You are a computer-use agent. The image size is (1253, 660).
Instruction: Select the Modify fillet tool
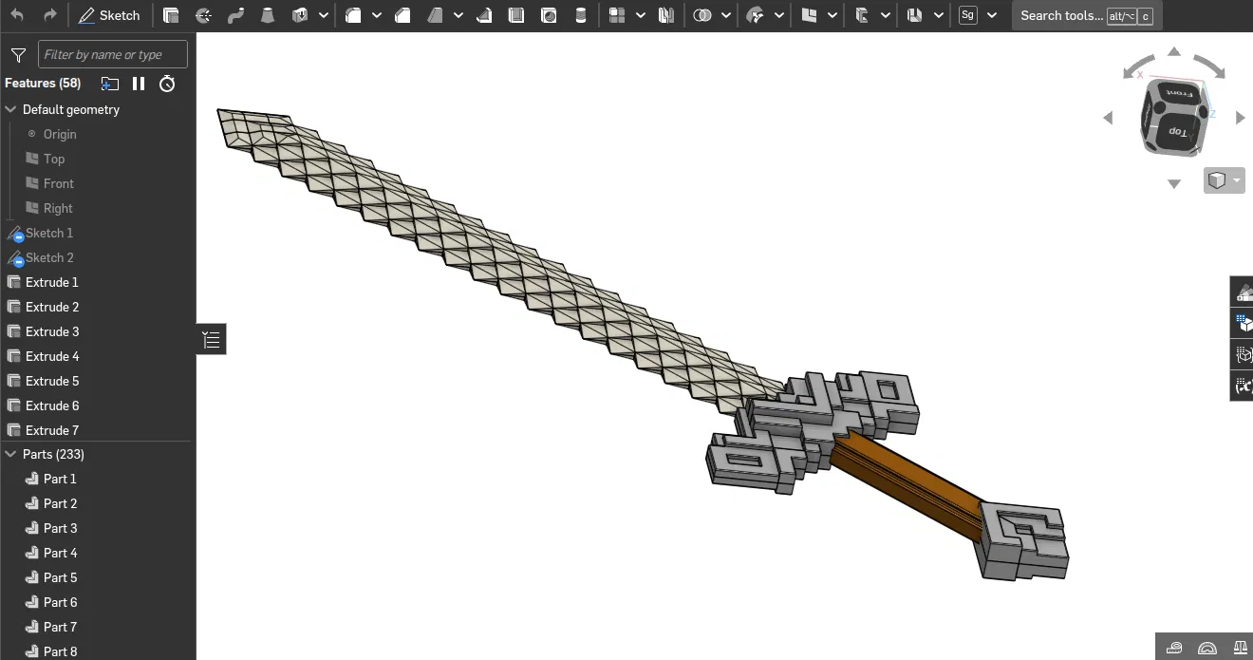(x=756, y=15)
